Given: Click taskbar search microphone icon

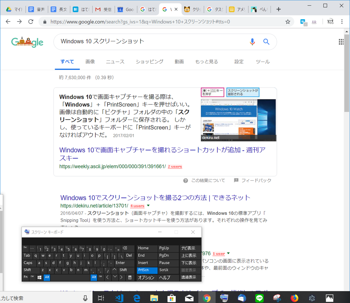Looking at the screenshot, I should tap(85, 298).
